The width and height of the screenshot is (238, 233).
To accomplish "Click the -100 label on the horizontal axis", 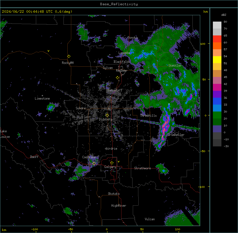I will (35, 229).
